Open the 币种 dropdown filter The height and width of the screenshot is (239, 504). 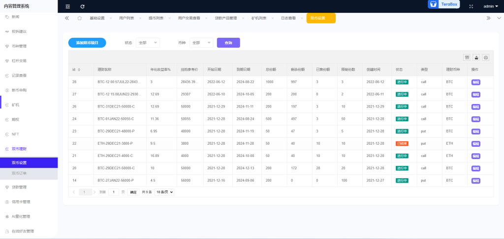coord(201,43)
